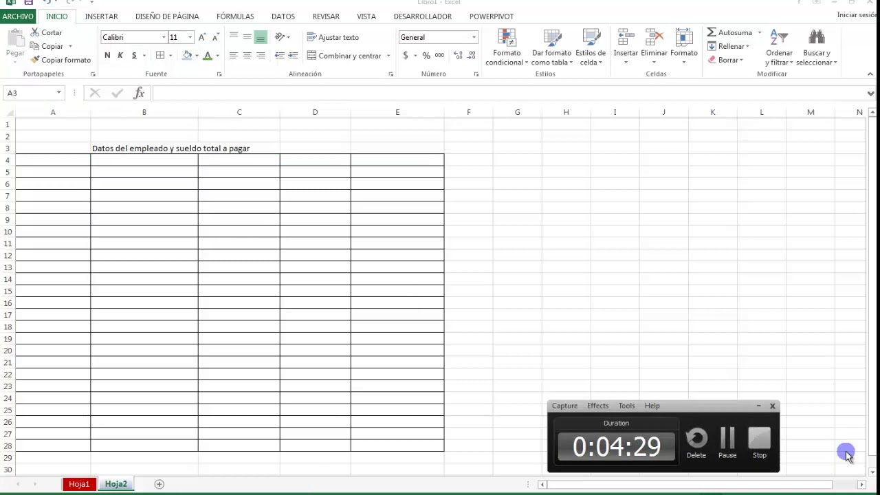
Task: Open the General number format dropdown
Action: (x=474, y=37)
